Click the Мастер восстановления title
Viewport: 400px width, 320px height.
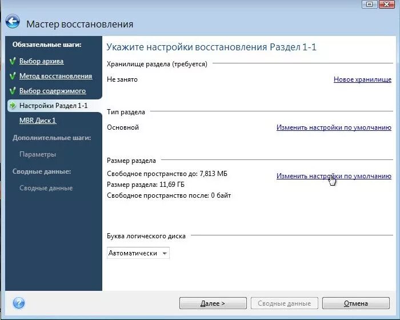click(80, 24)
